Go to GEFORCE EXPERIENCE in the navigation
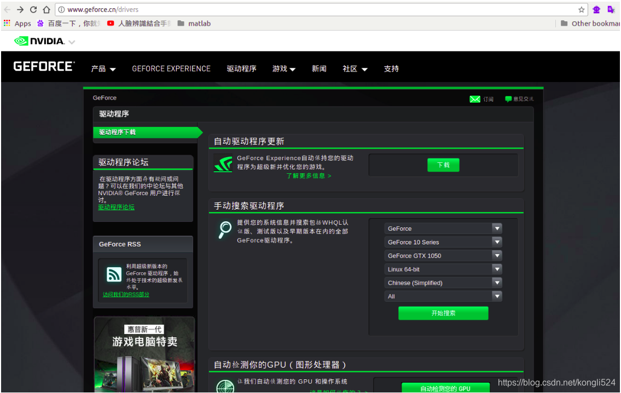Viewport: 621px width, 393px height. 171,69
